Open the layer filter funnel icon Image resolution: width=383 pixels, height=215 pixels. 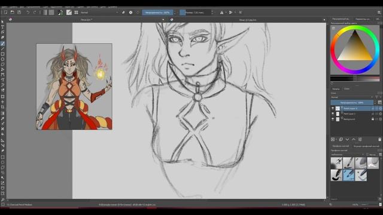(x=377, y=97)
